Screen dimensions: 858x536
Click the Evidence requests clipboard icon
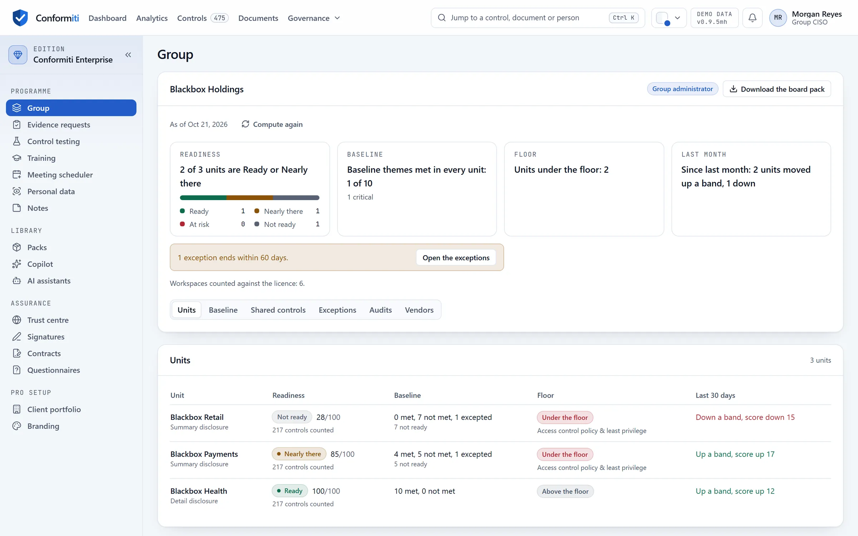click(17, 125)
